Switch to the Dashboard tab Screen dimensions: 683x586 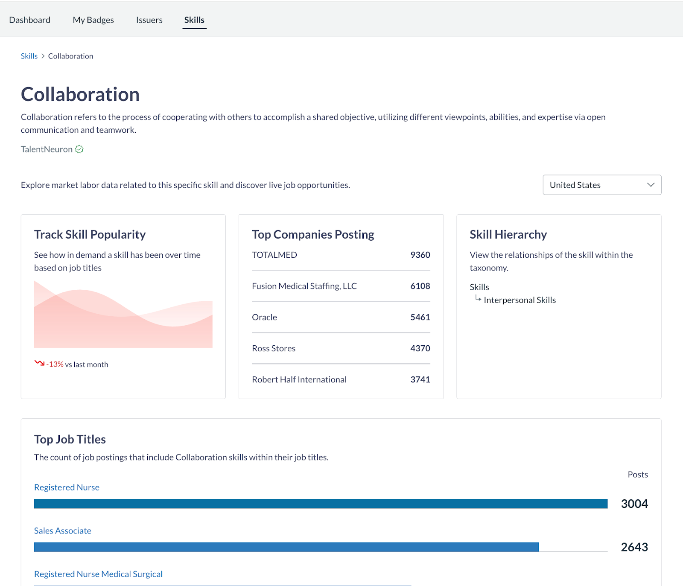coord(29,20)
